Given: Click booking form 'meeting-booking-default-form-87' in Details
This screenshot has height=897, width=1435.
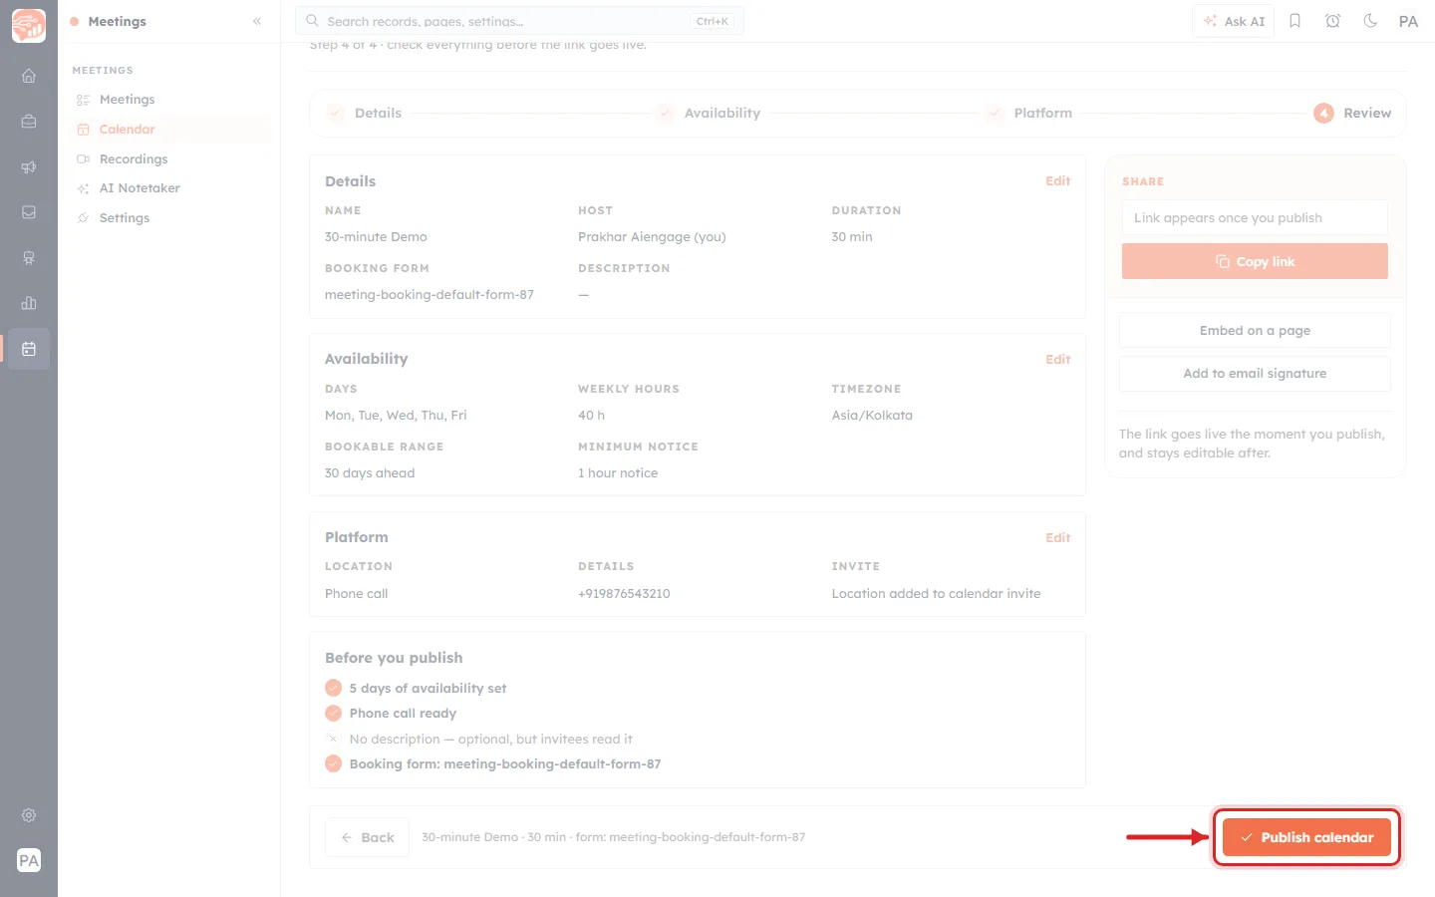Looking at the screenshot, I should point(430,295).
